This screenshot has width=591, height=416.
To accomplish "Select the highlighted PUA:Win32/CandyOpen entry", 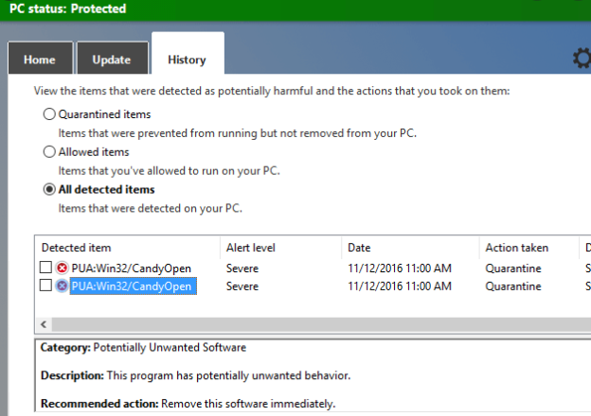I will pos(133,286).
